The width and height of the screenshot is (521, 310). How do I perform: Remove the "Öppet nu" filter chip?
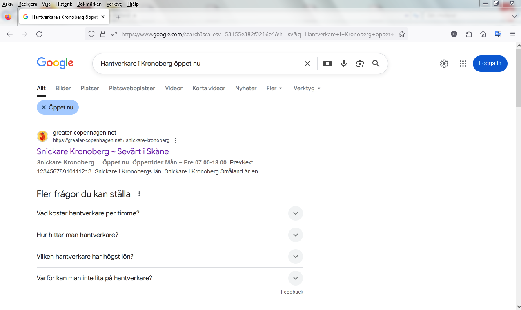pos(44,107)
